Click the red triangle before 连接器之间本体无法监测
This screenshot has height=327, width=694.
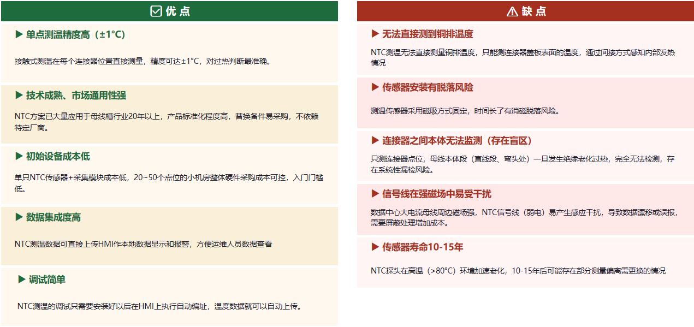tap(375, 140)
